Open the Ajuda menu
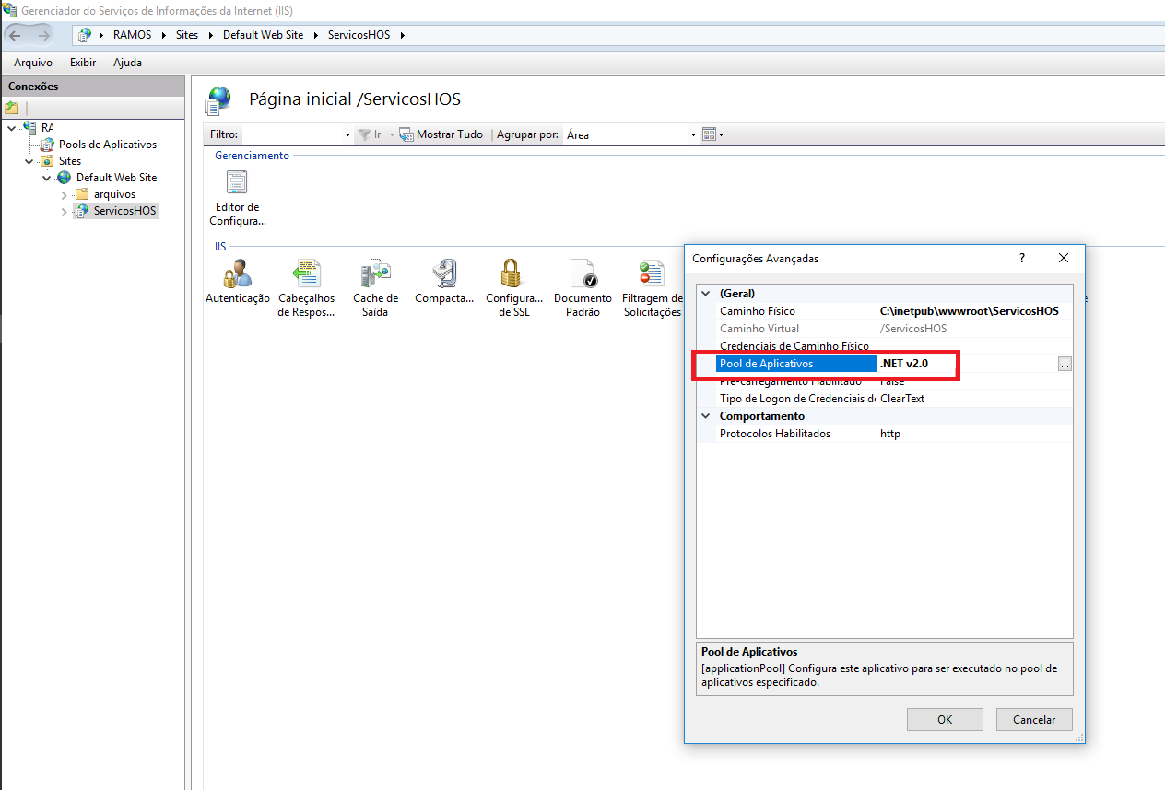 click(x=127, y=63)
